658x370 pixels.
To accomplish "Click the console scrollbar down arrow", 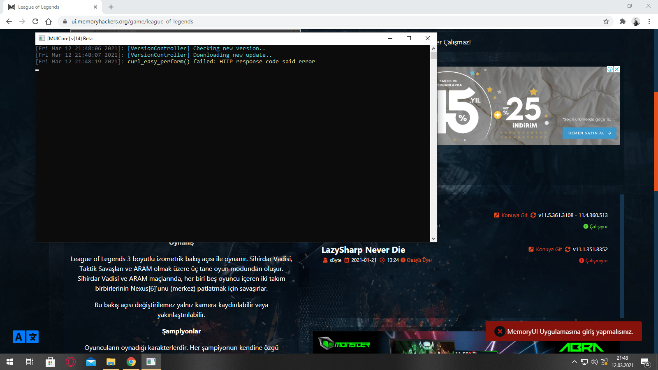I will coord(433,239).
